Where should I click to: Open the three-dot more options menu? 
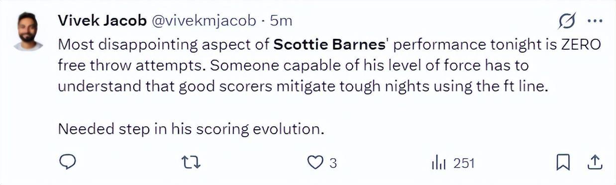[595, 21]
